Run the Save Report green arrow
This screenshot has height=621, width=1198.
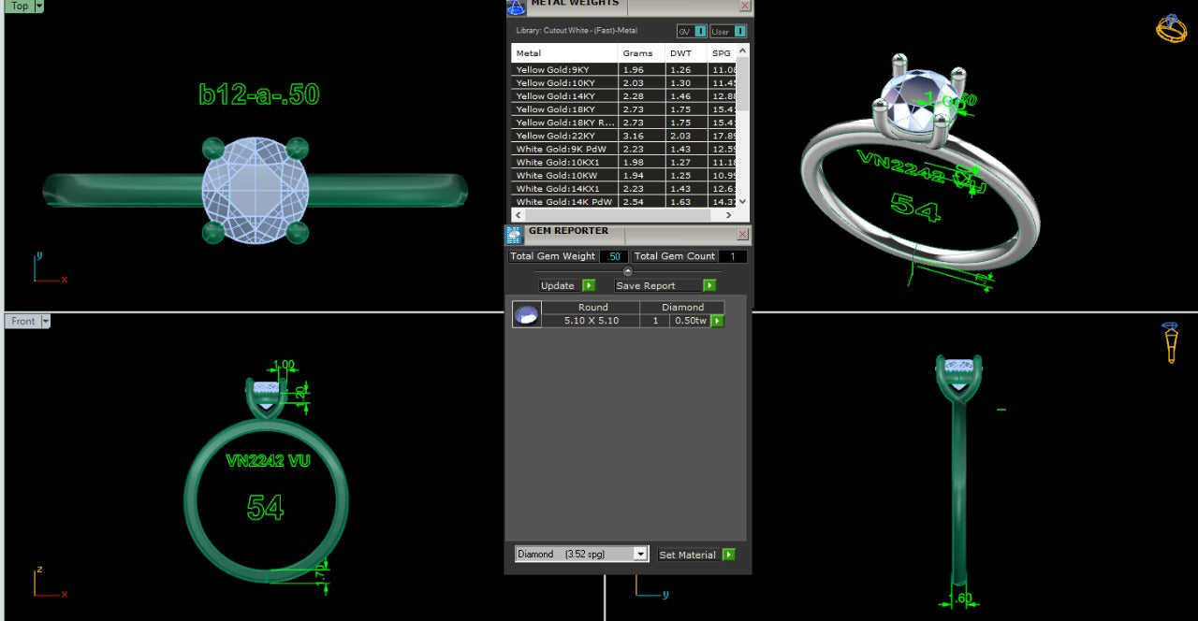point(709,285)
